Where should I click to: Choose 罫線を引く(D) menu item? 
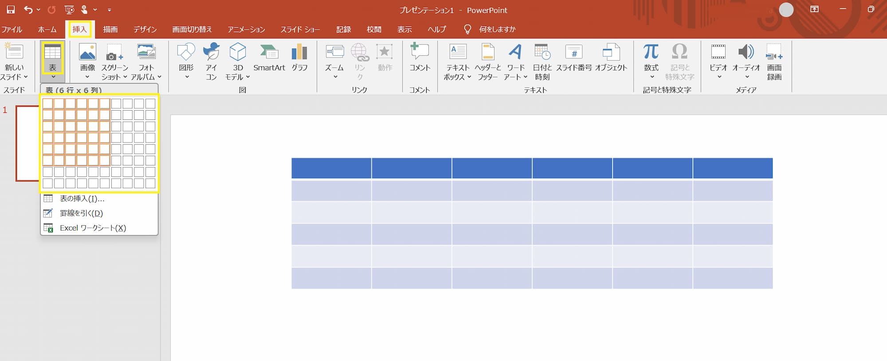99,213
